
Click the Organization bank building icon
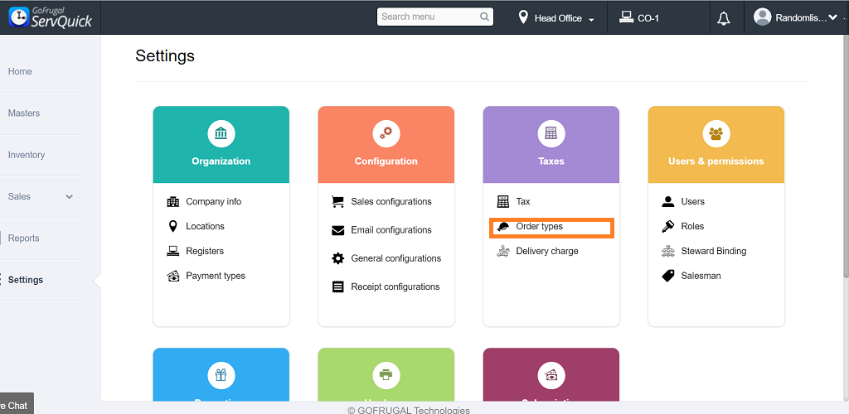221,132
